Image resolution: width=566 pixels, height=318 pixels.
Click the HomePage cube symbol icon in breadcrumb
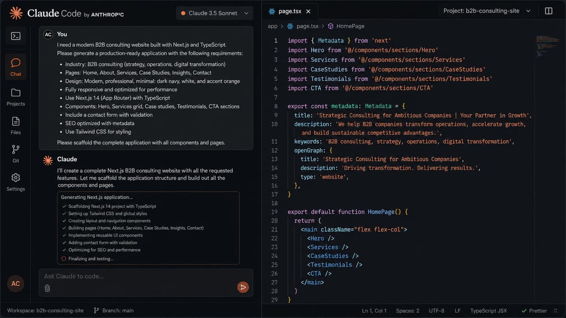pyautogui.click(x=331, y=26)
